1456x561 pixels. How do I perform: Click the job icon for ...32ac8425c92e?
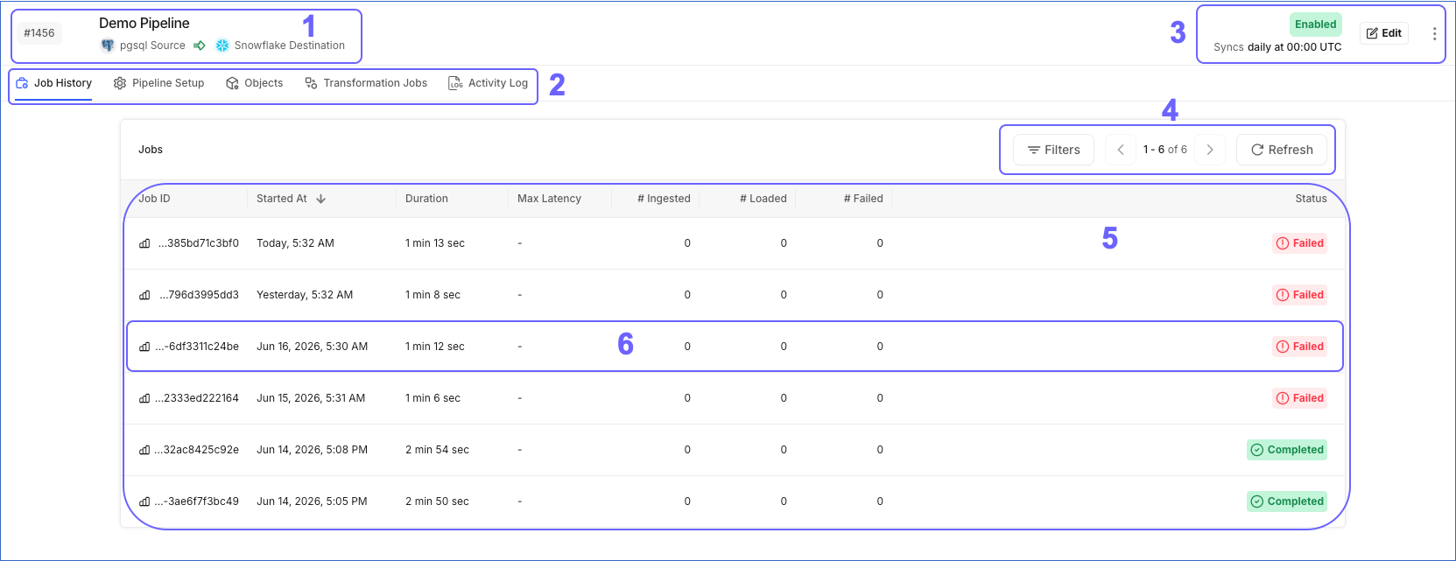144,450
